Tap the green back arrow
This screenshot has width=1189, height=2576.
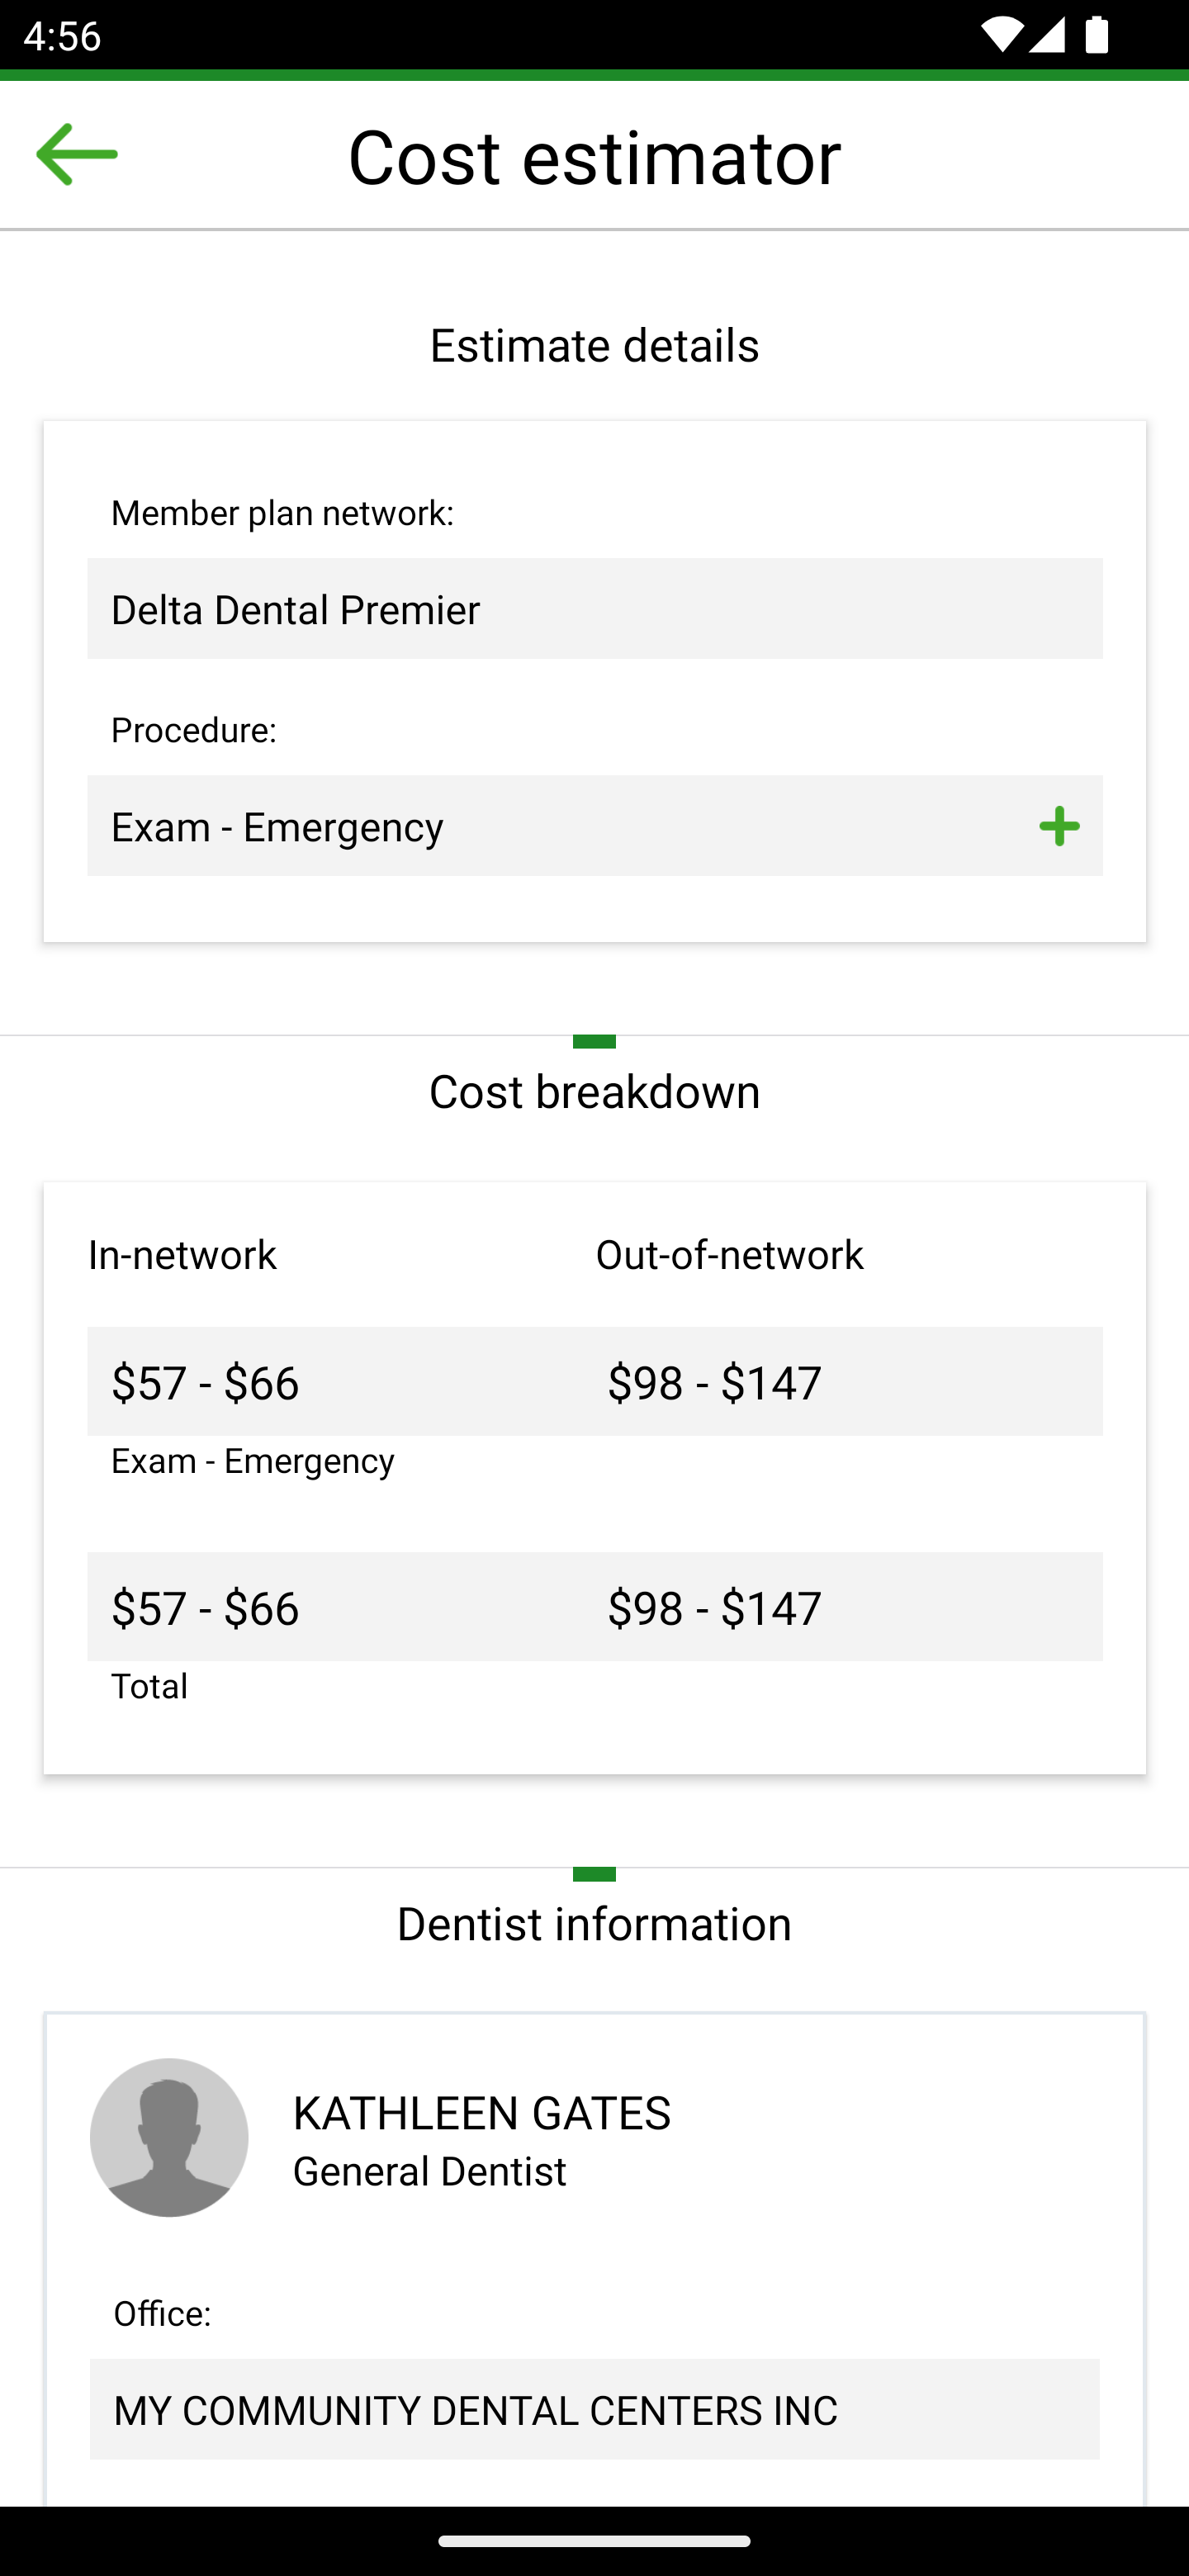(x=76, y=155)
